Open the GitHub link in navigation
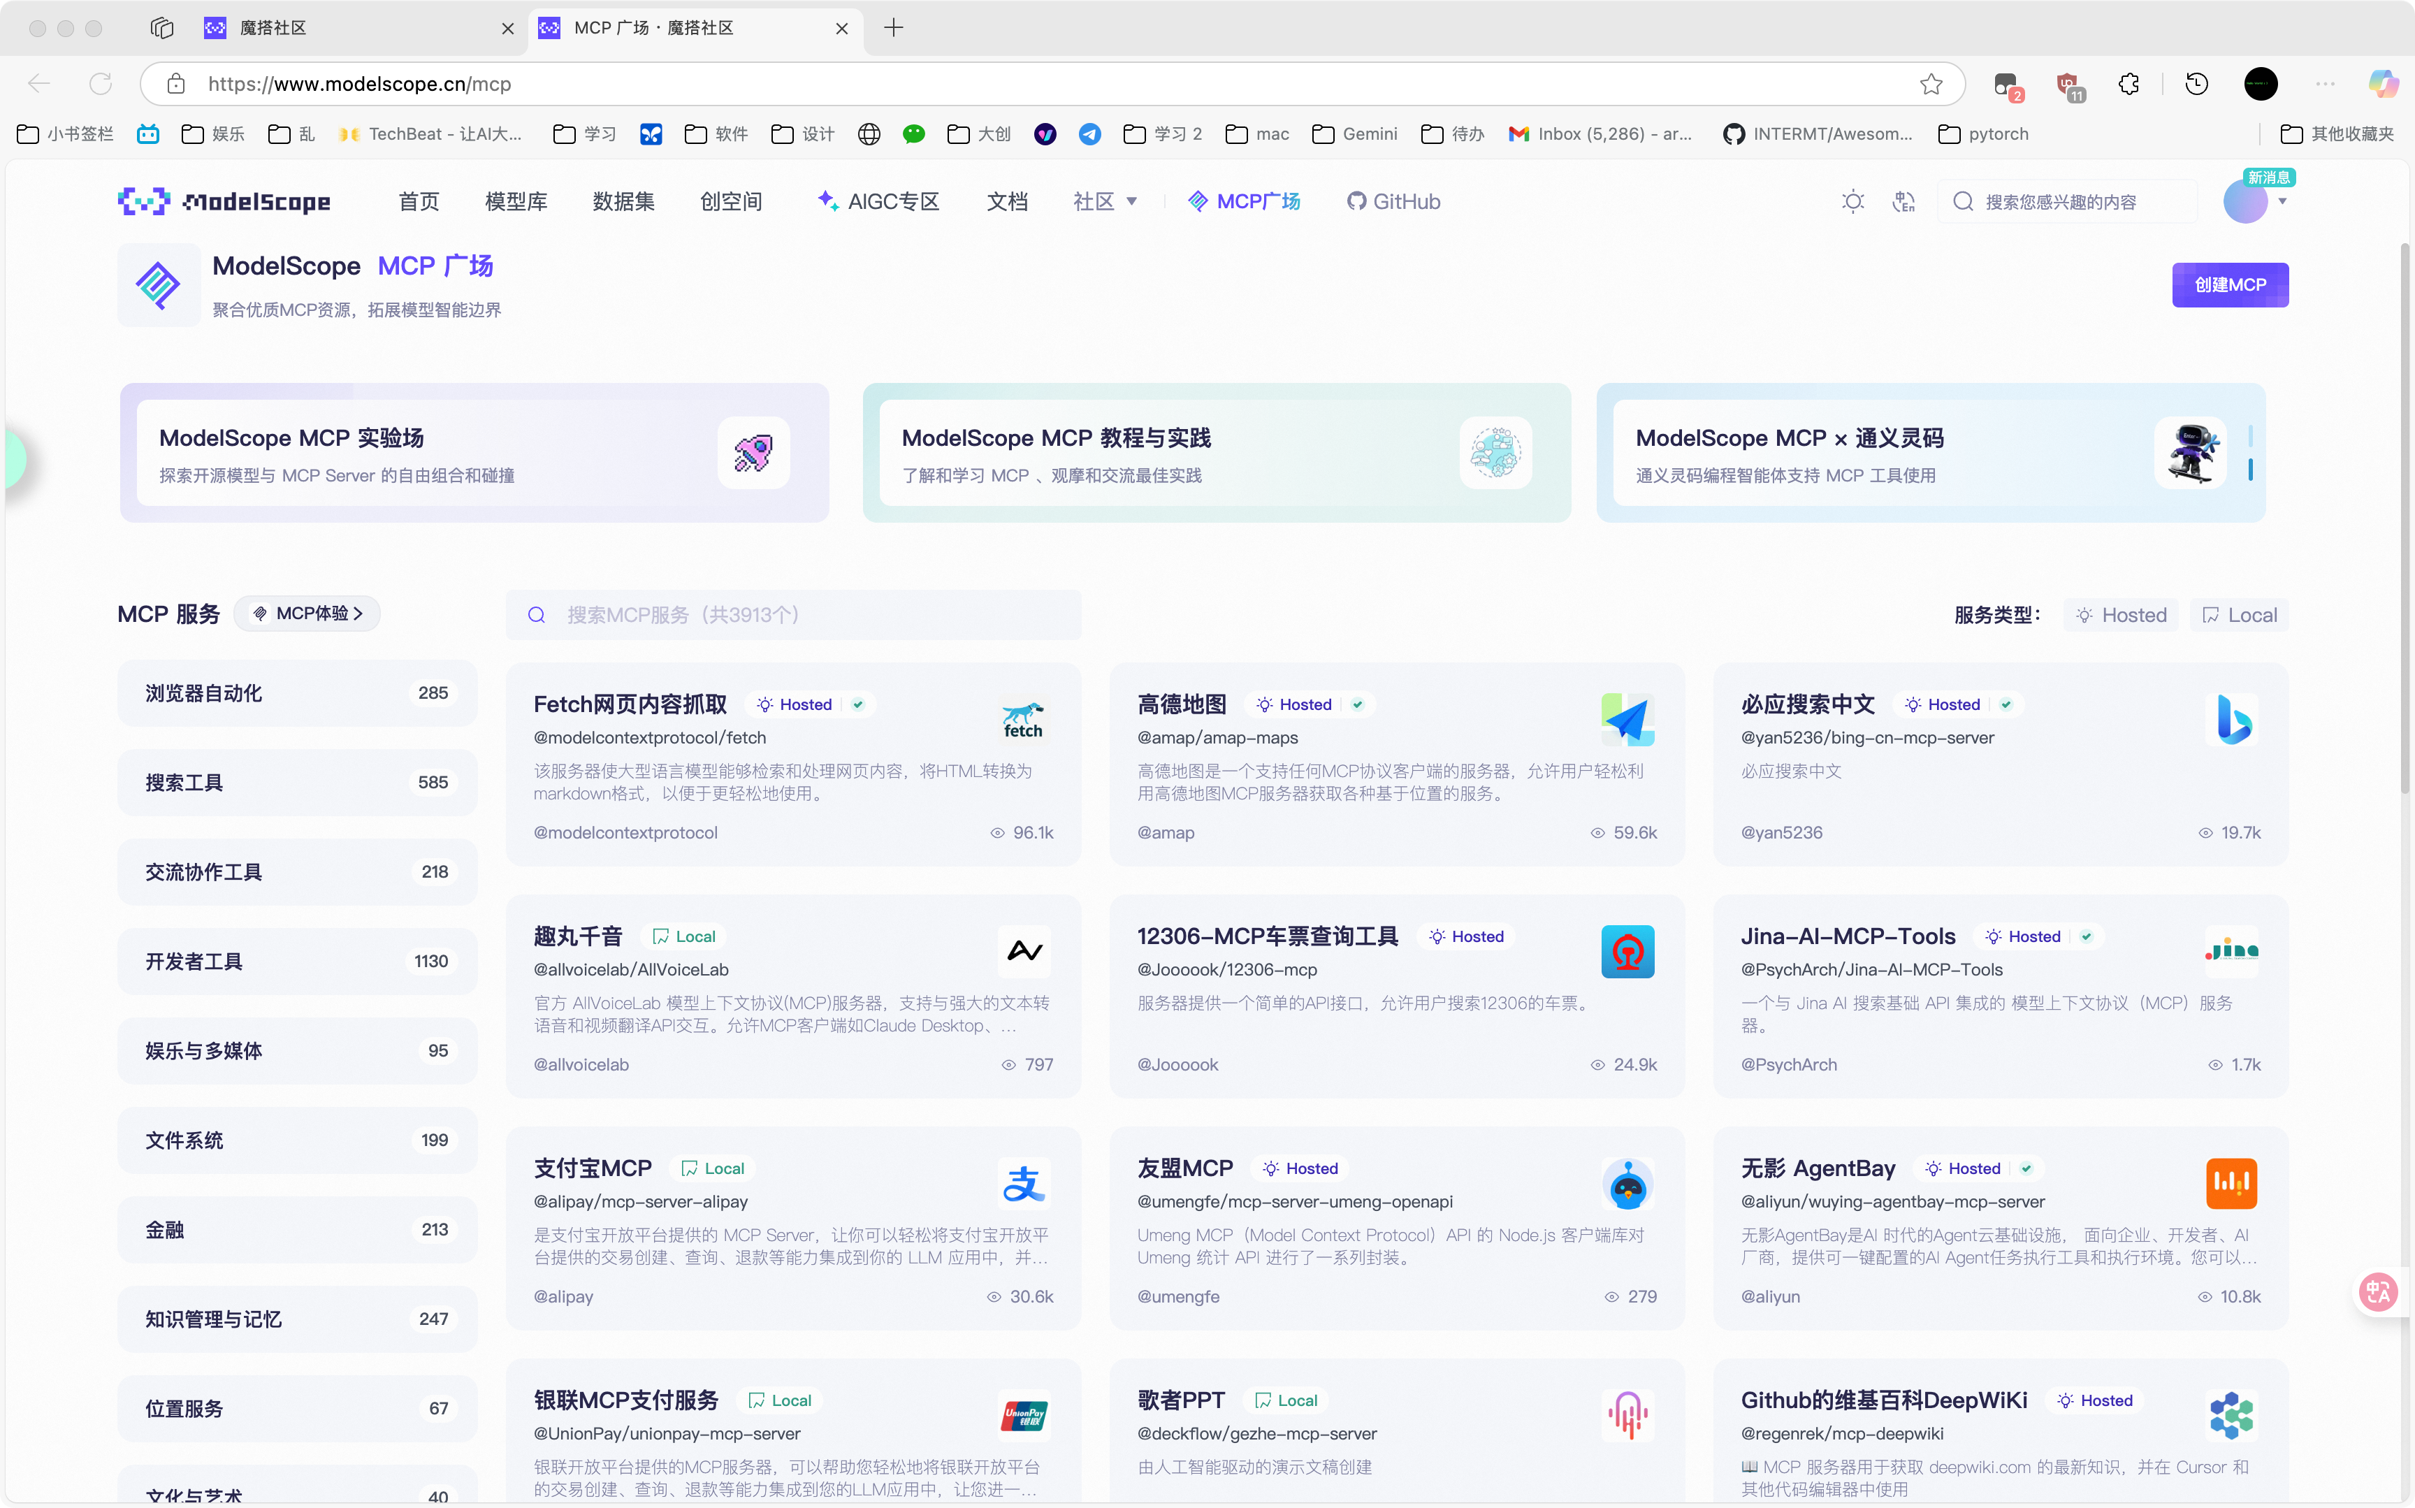Viewport: 2415px width, 1508px height. point(1393,201)
